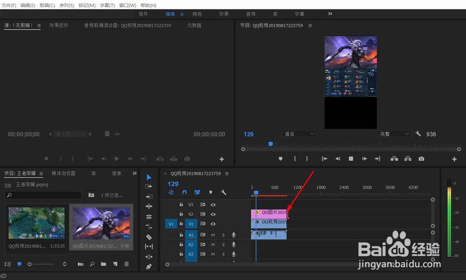Mute audio track A2
Screen dimensions: 466x280
(x=213, y=245)
